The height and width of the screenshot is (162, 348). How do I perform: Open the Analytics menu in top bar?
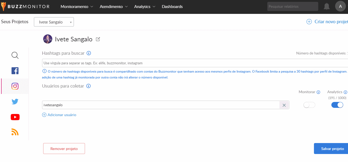click(145, 7)
